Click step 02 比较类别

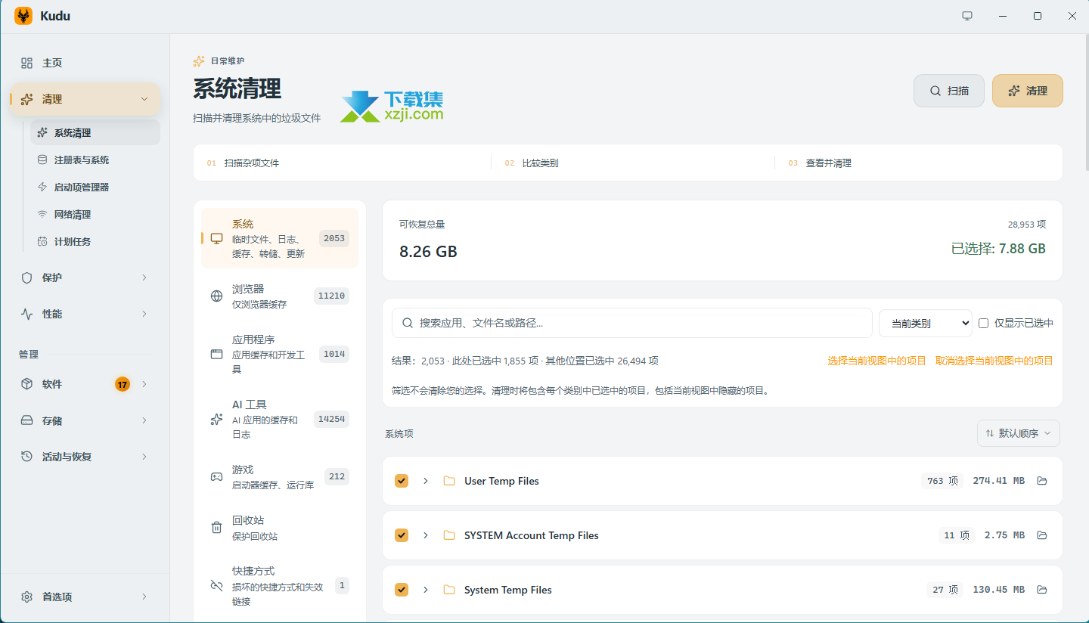coord(532,163)
